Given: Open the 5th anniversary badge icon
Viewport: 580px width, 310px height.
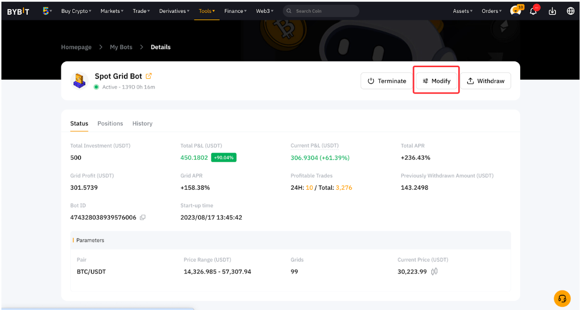Looking at the screenshot, I should [x=46, y=11].
